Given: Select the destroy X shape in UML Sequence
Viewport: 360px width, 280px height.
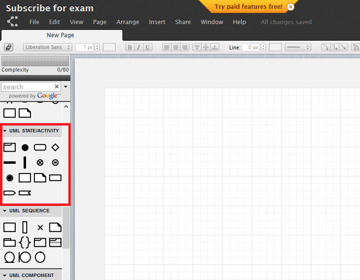Looking at the screenshot, I should (40, 228).
